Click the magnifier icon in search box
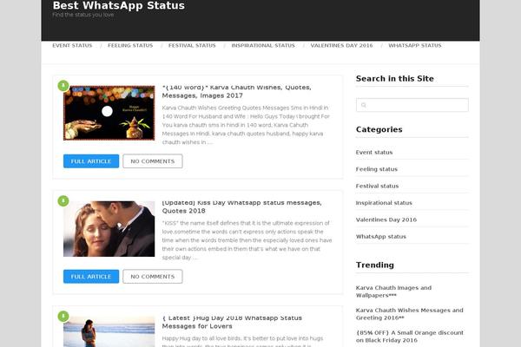 (x=364, y=105)
